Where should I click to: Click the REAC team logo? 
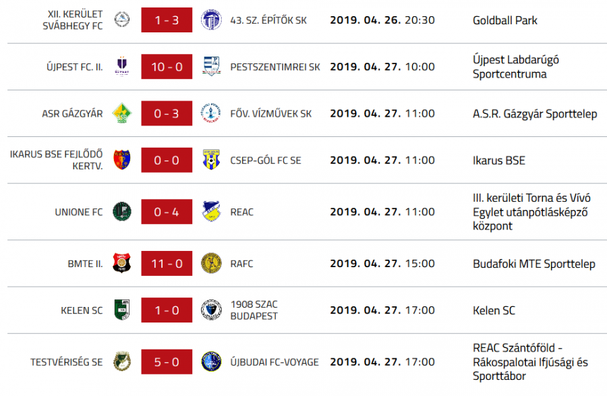[211, 212]
